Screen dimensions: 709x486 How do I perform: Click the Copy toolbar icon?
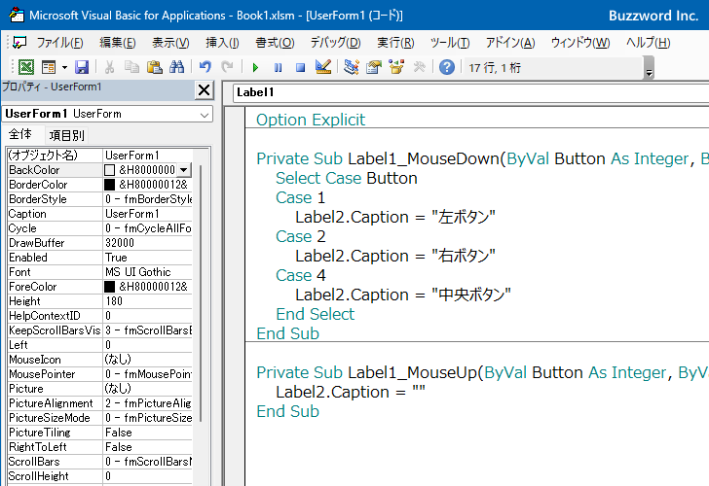click(x=131, y=67)
